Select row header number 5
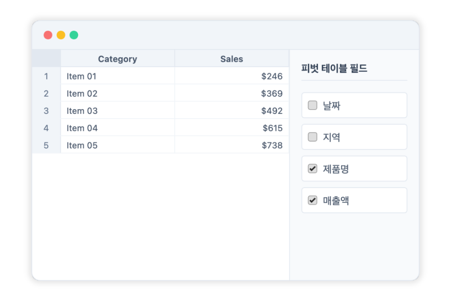Image resolution: width=451 pixels, height=301 pixels. point(46,145)
